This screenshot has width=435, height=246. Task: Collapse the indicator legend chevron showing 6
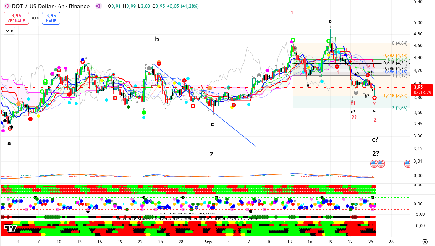coord(9,31)
